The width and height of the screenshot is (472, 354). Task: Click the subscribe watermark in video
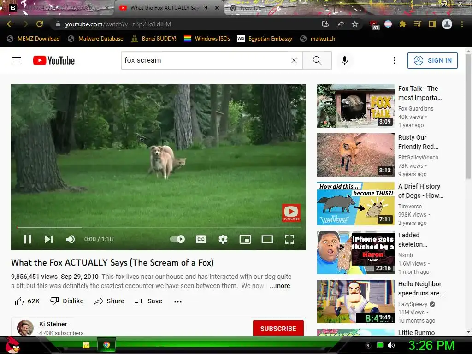coord(291,213)
